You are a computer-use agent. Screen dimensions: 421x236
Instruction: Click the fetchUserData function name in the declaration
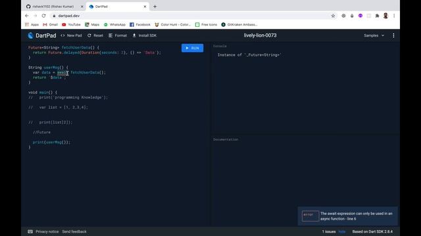(76, 47)
